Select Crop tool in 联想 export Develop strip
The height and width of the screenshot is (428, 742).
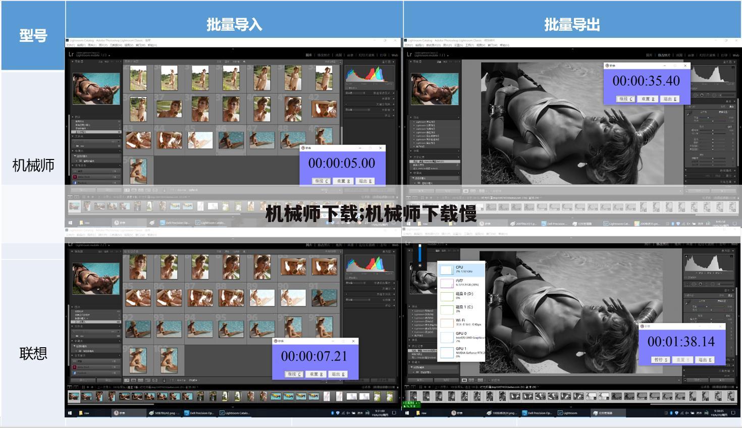(x=688, y=284)
